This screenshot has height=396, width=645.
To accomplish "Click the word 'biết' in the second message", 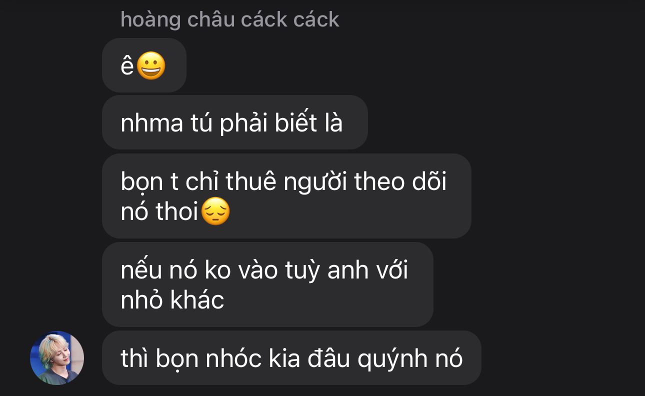I will 296,123.
